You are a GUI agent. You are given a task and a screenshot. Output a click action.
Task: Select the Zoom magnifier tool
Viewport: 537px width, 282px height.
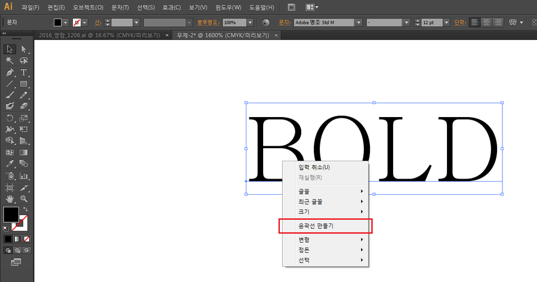click(23, 198)
